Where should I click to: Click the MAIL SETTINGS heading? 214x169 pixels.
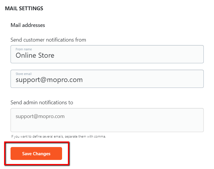(x=24, y=8)
